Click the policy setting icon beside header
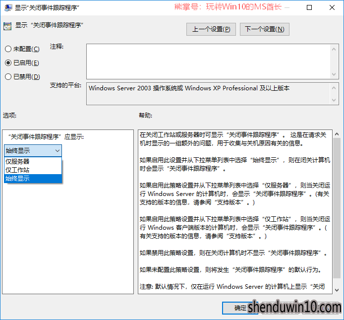344x320 pixels. point(7,26)
